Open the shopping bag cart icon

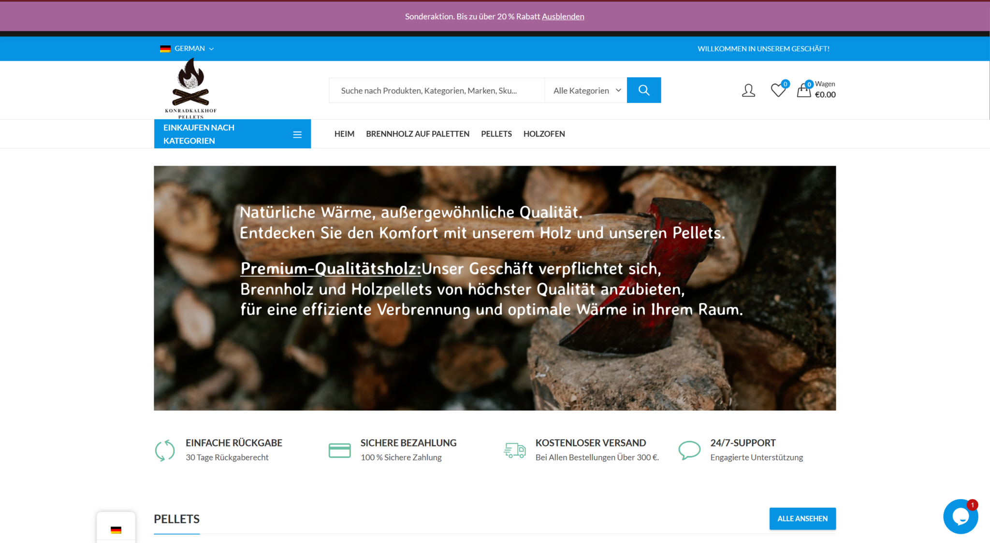(x=803, y=90)
